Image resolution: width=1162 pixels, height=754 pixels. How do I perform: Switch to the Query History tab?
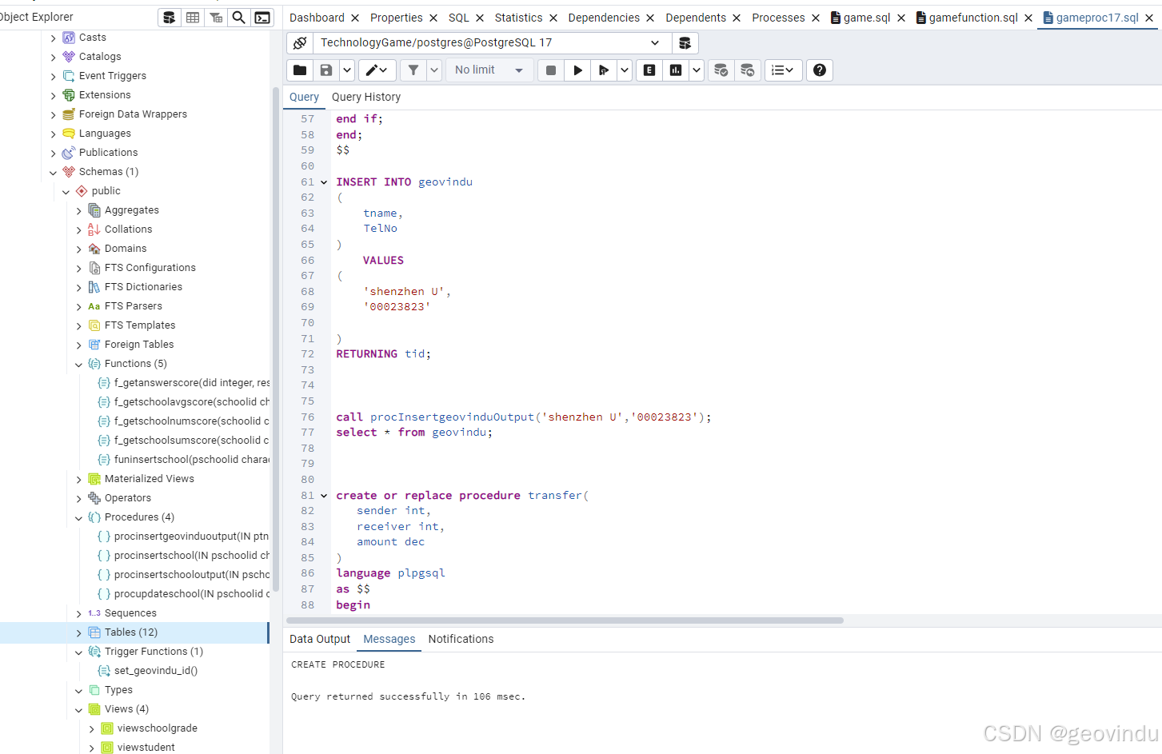[366, 97]
